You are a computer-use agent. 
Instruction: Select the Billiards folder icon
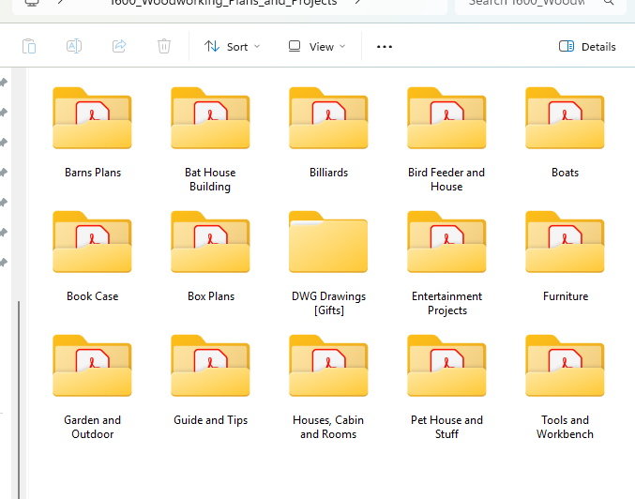[x=328, y=118]
